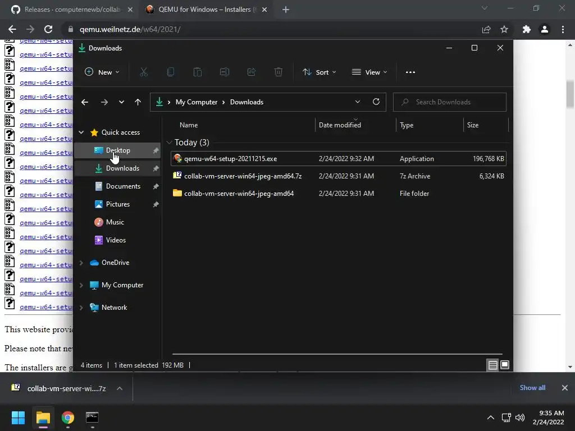
Task: Click the Chrome address bar URL
Action: 130,29
